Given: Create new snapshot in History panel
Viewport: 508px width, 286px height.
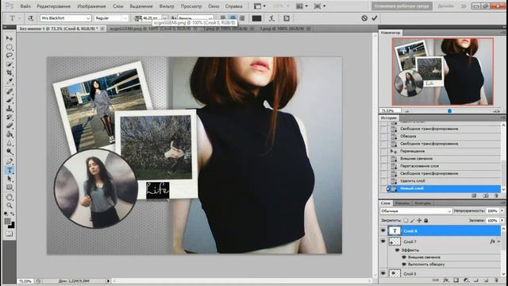Looking at the screenshot, I should coord(485,195).
